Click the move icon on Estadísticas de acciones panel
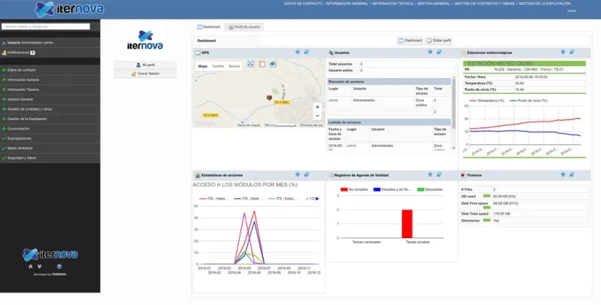Screen dimensions: 601x305 pos(297,174)
